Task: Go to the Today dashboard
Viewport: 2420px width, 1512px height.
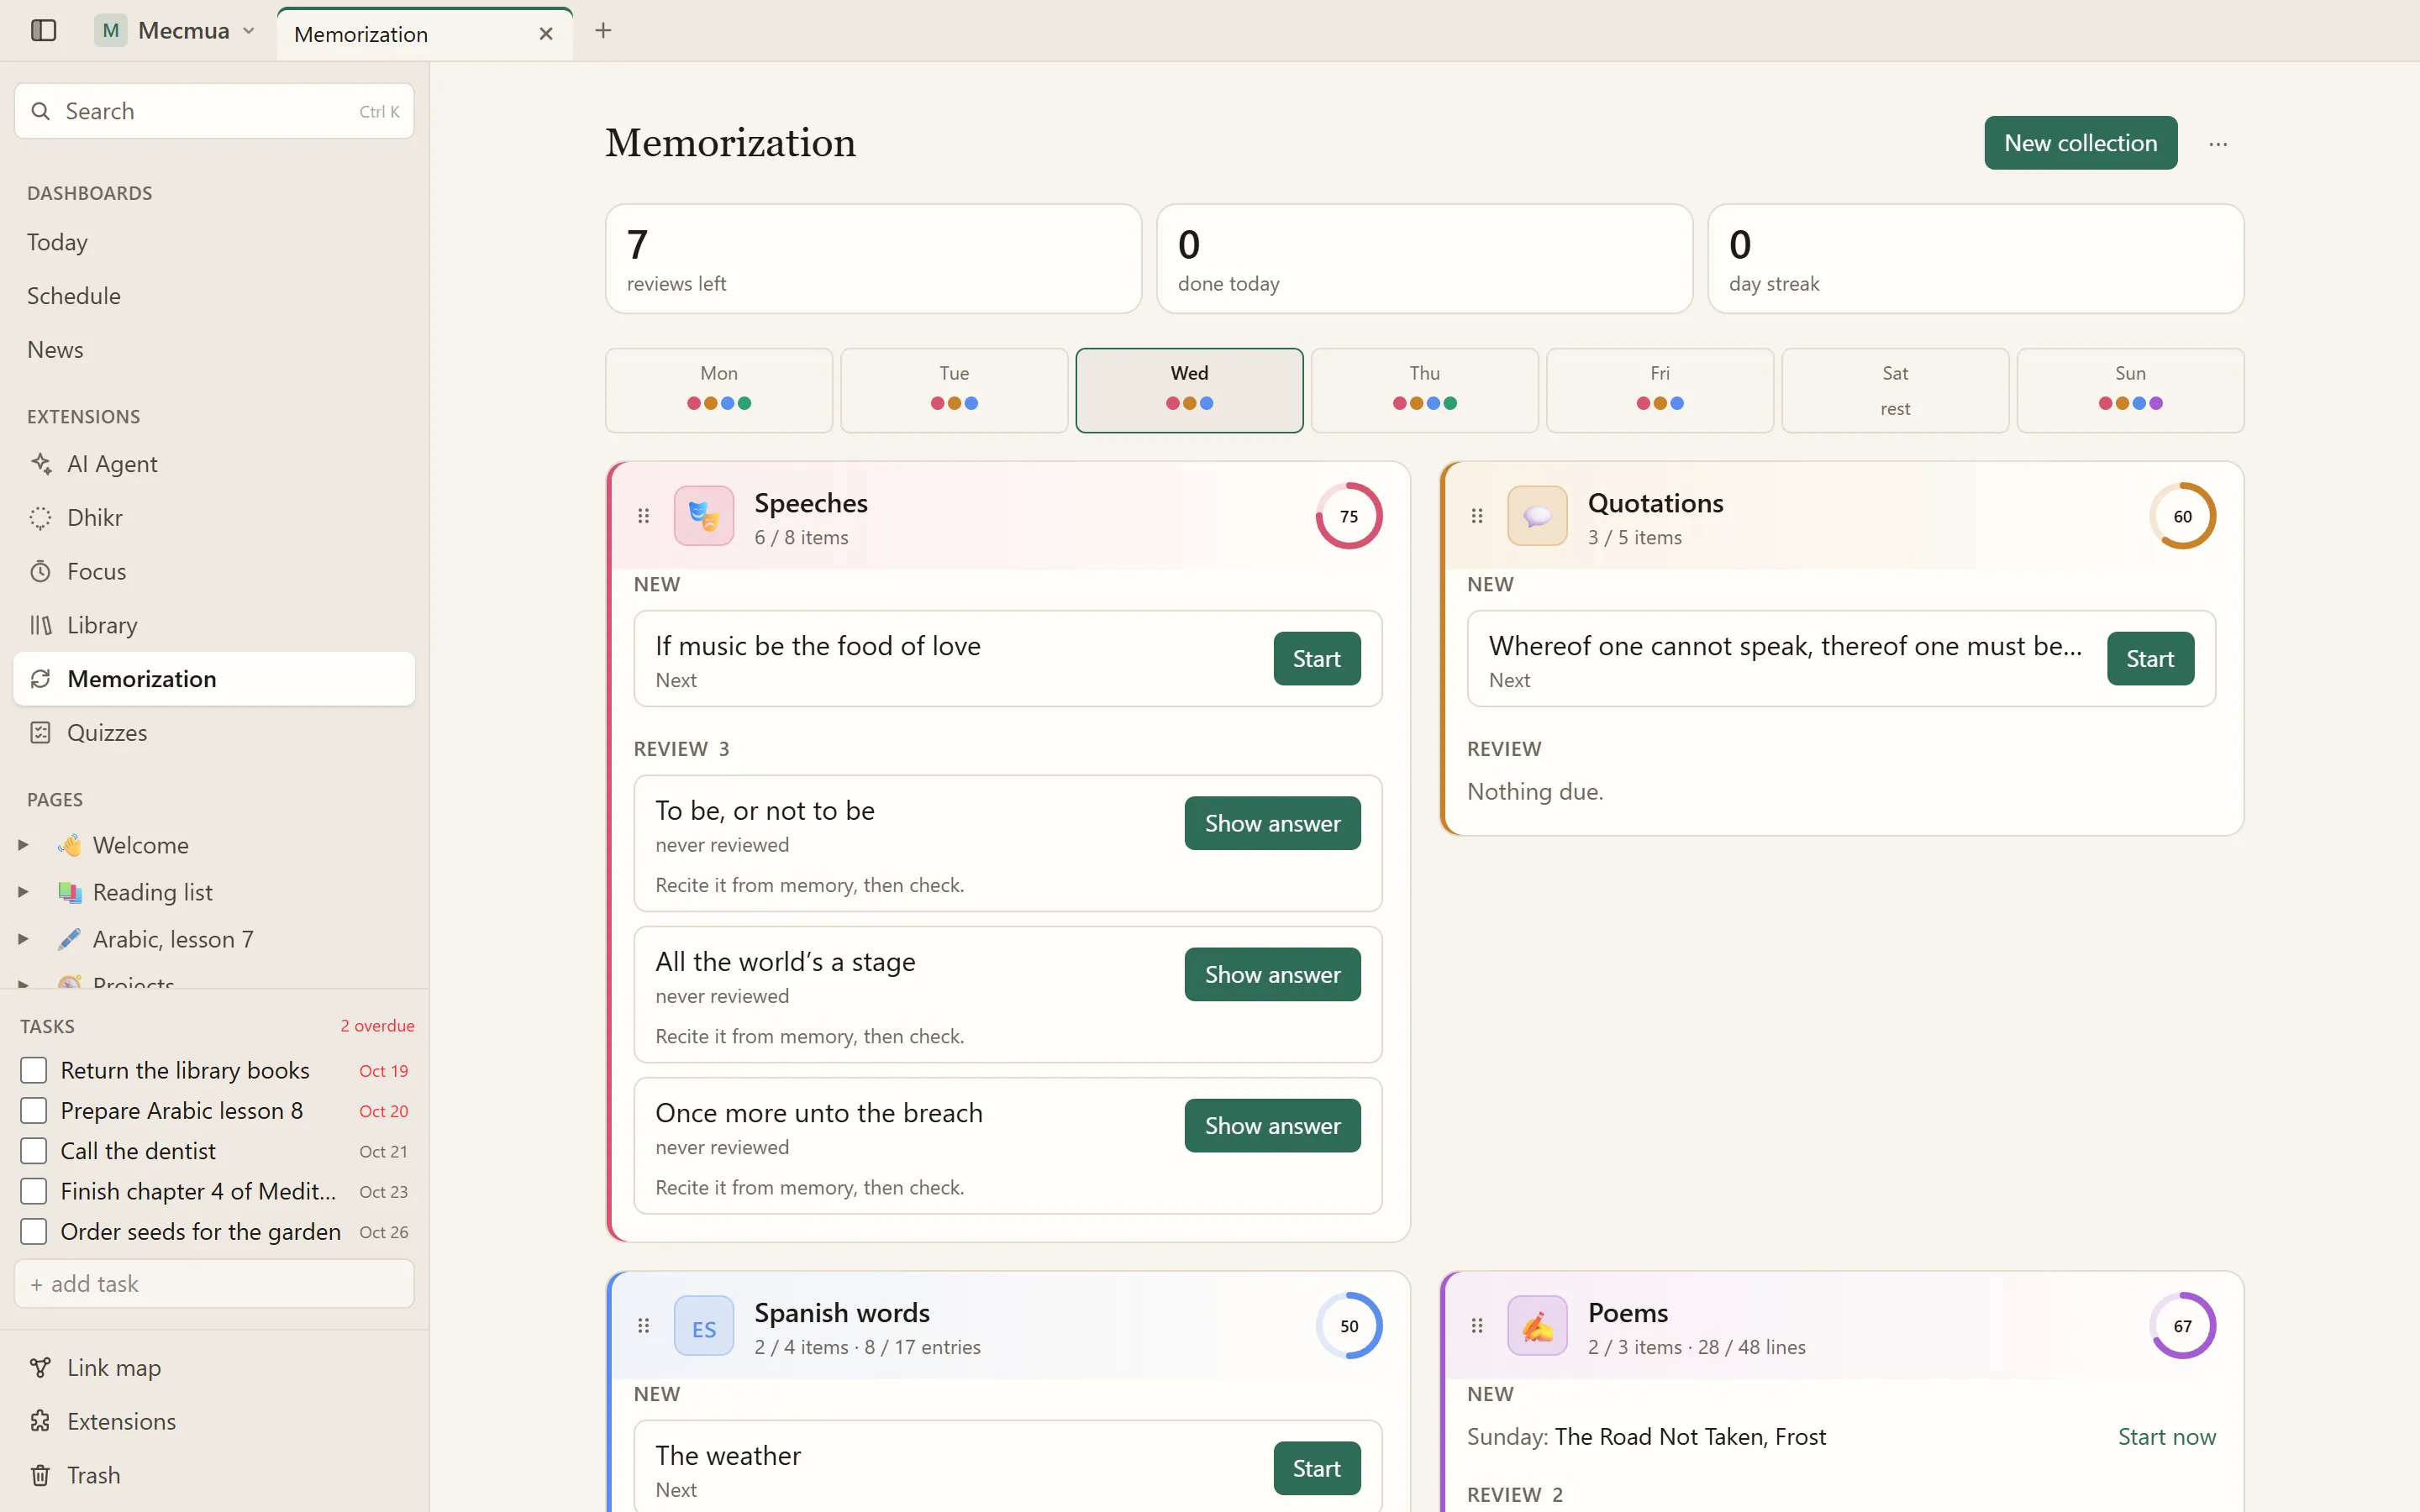Action: [x=214, y=242]
